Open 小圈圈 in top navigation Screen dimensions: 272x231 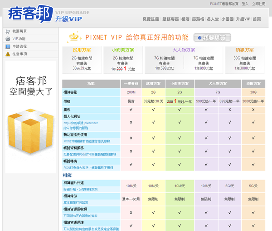[x=227, y=19]
